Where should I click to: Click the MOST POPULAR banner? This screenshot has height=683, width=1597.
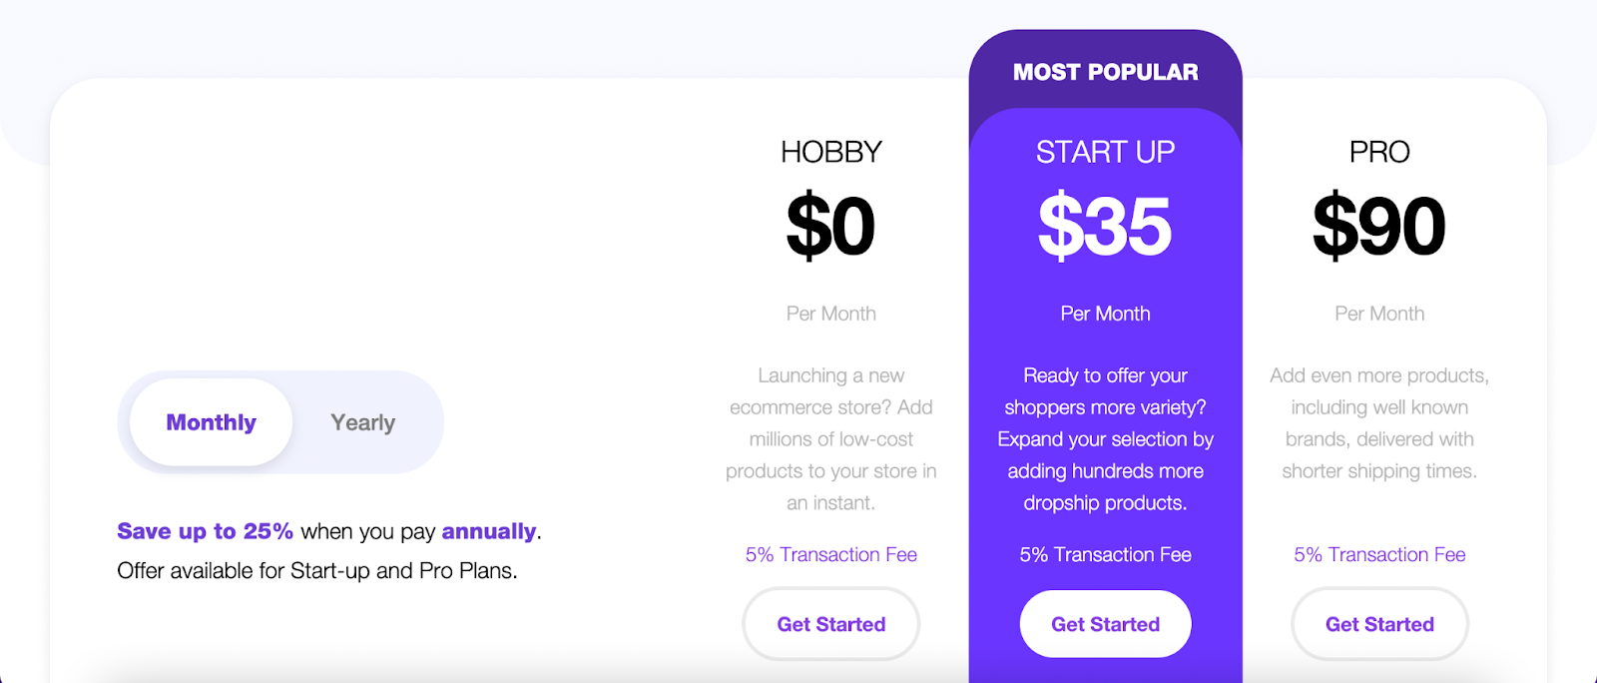coord(1105,72)
